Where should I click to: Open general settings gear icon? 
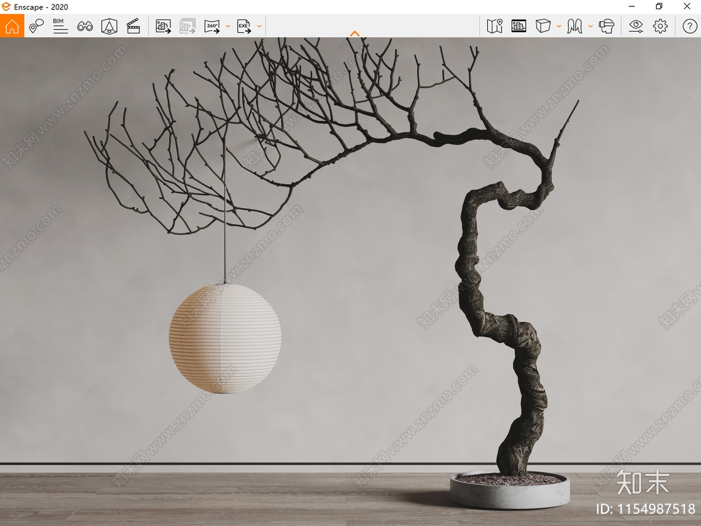click(x=660, y=26)
